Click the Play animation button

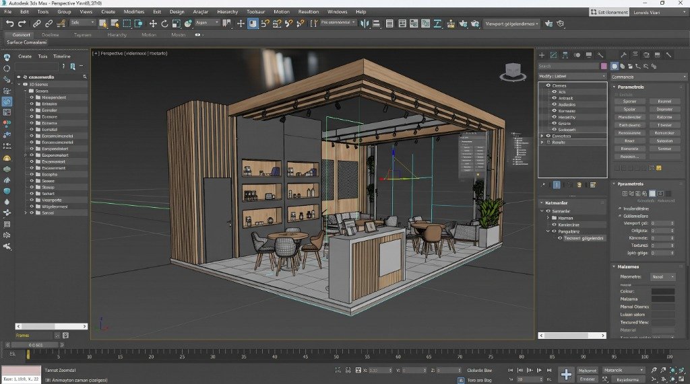click(540, 371)
